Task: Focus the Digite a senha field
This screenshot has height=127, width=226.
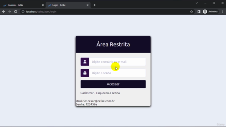Action: coord(117,73)
